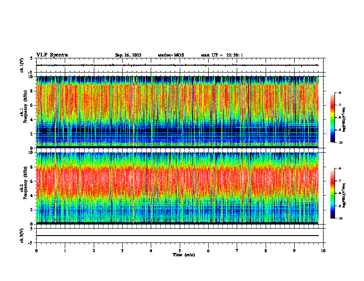Click the ch.1 spectrogram plot area

point(177,112)
